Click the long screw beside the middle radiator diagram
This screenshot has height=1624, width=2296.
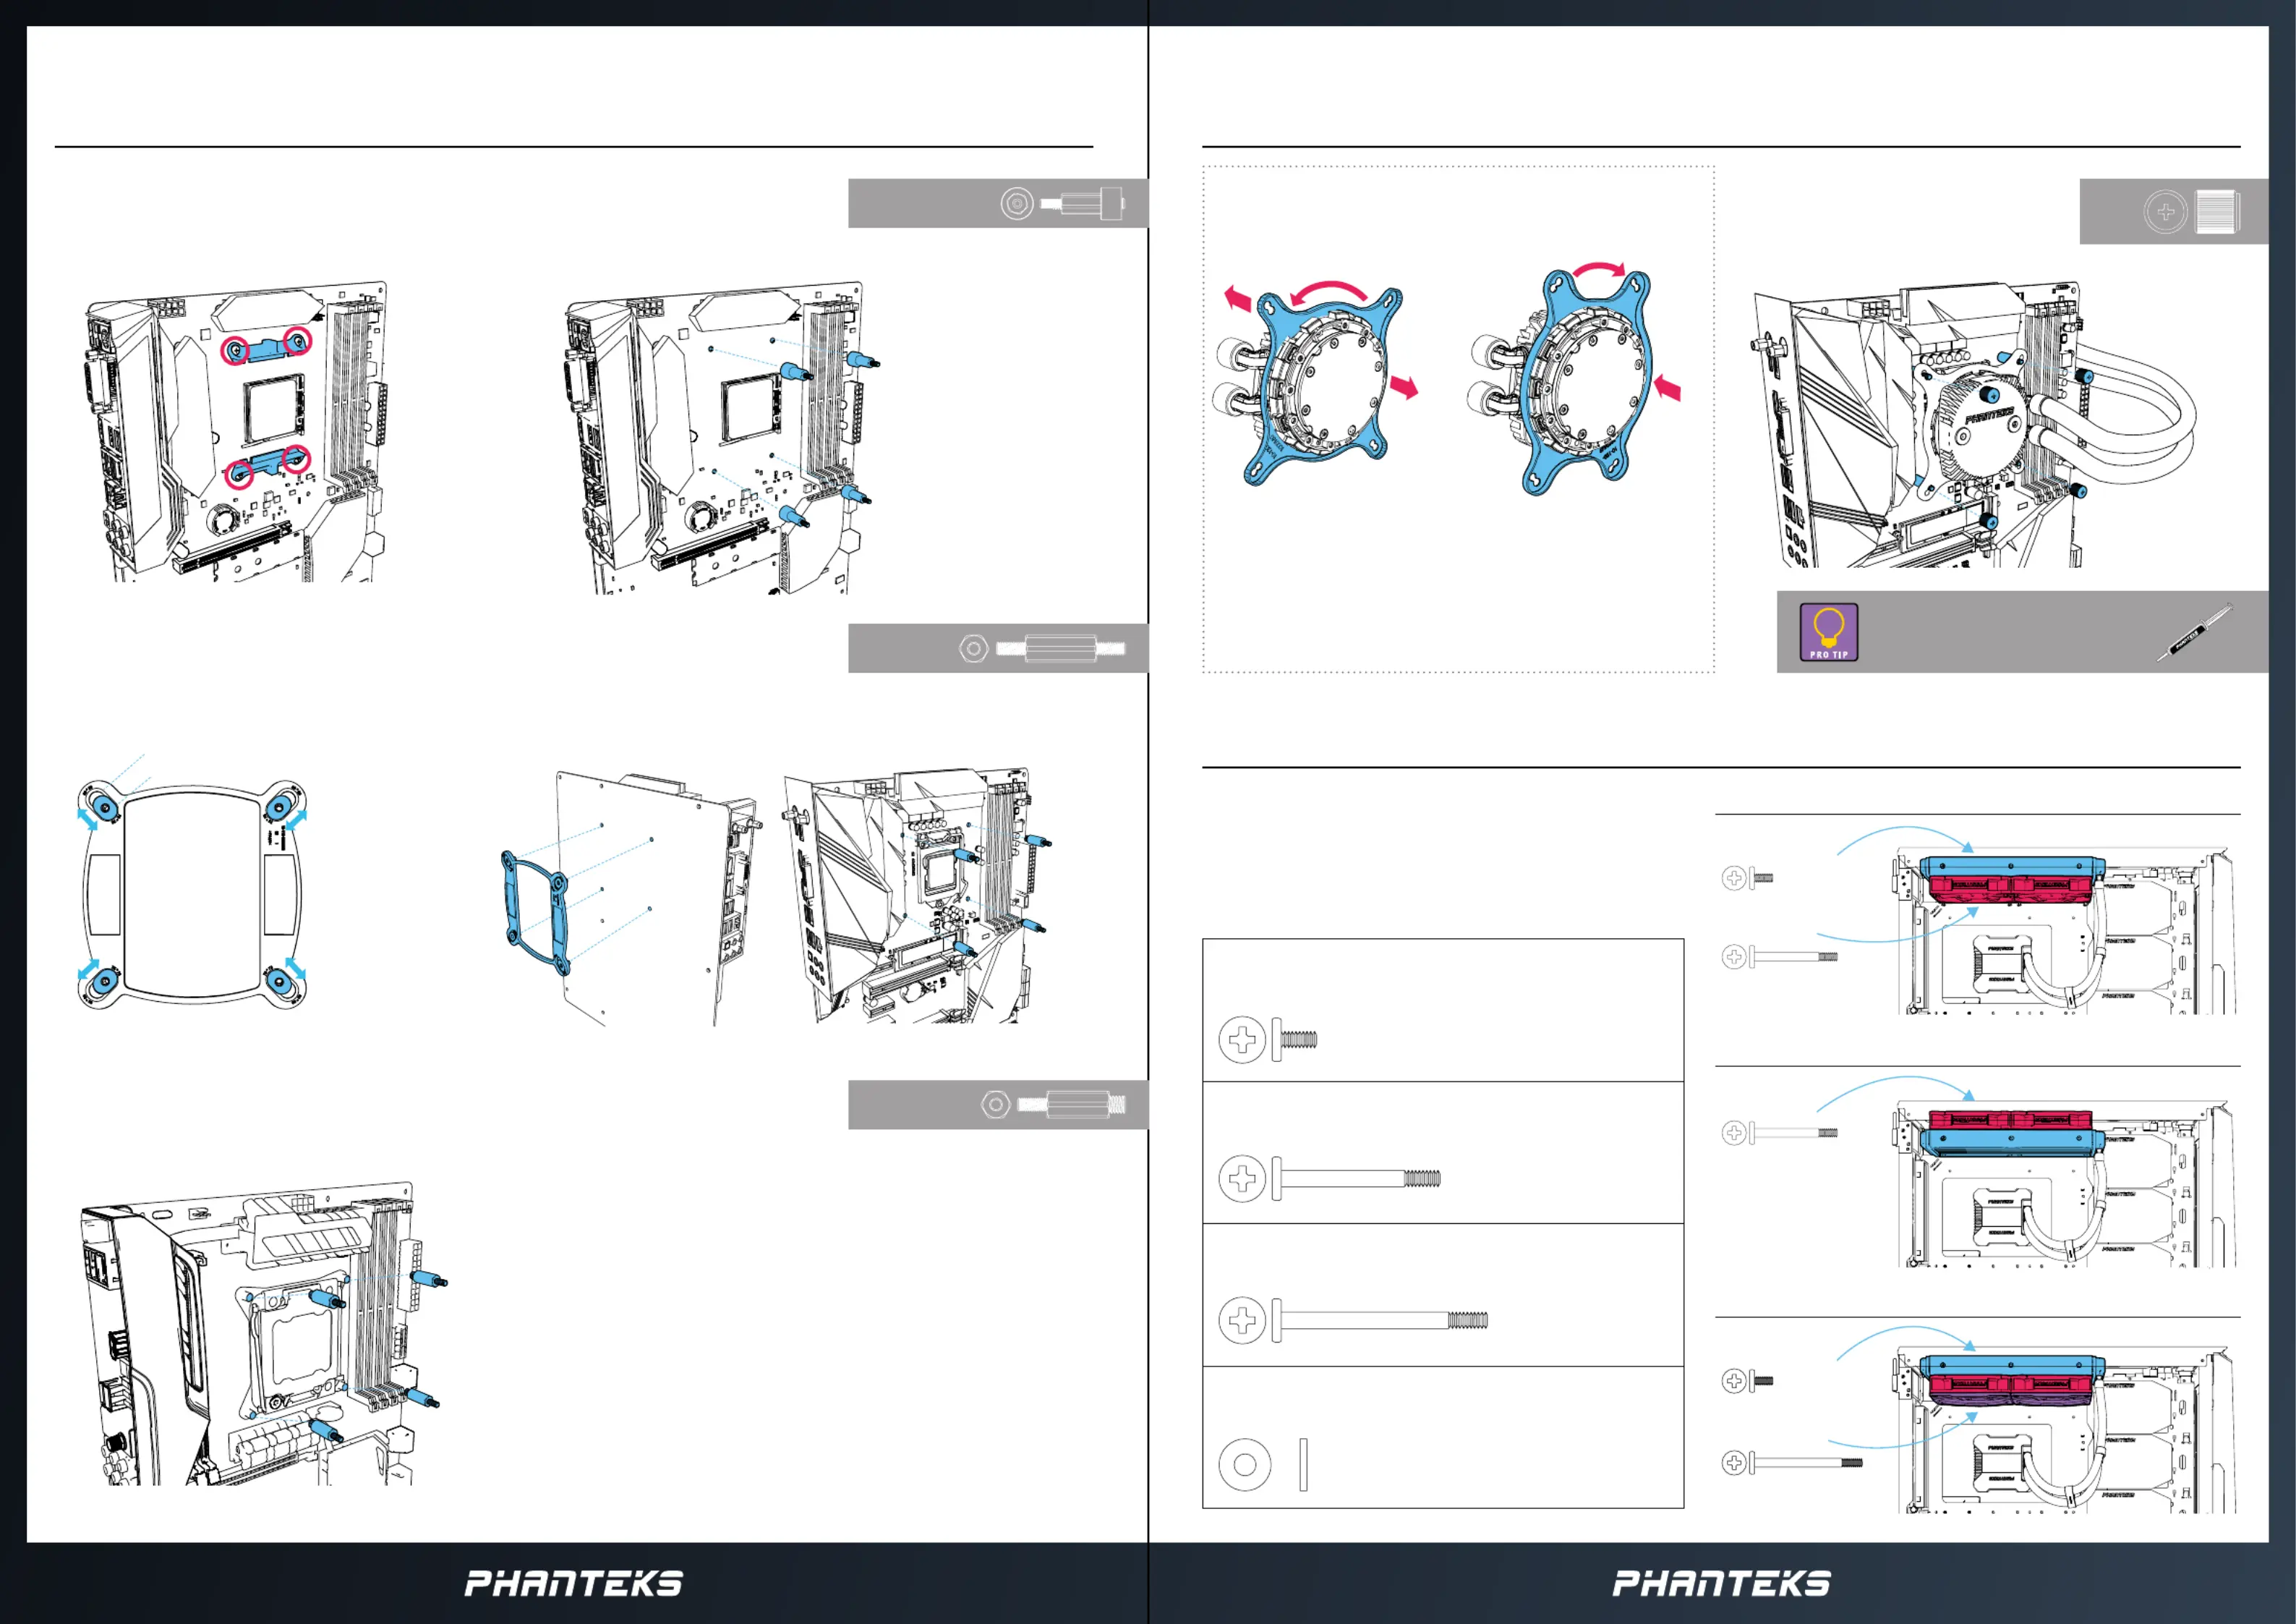tap(1779, 1133)
